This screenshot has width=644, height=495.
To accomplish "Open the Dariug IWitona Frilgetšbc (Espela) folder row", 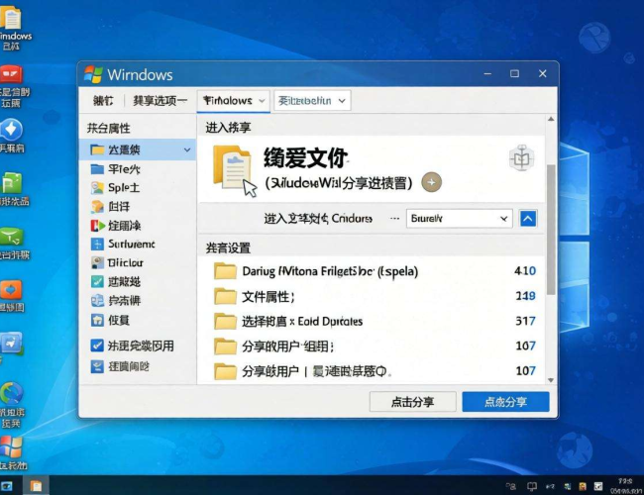I will (375, 271).
